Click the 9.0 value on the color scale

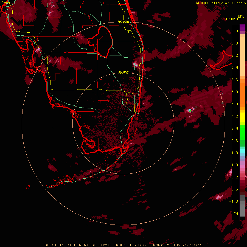click(x=235, y=43)
